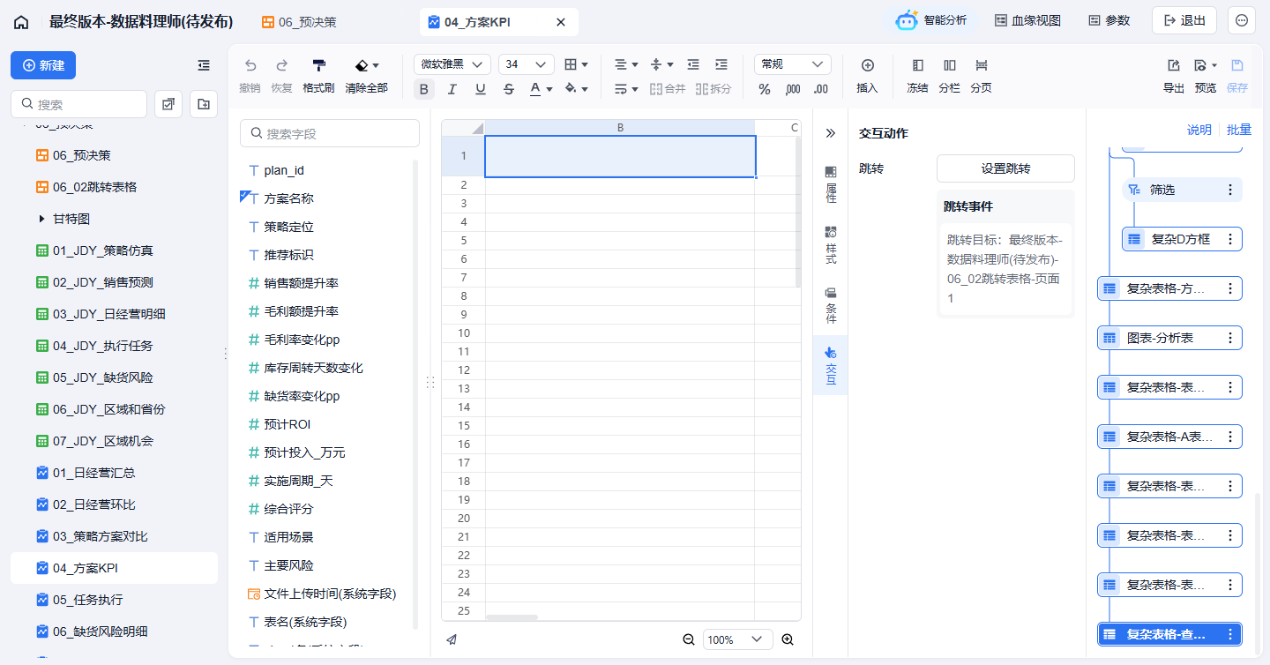The width and height of the screenshot is (1270, 665).
Task: Open the 智能分析 robot assistant
Action: (931, 20)
